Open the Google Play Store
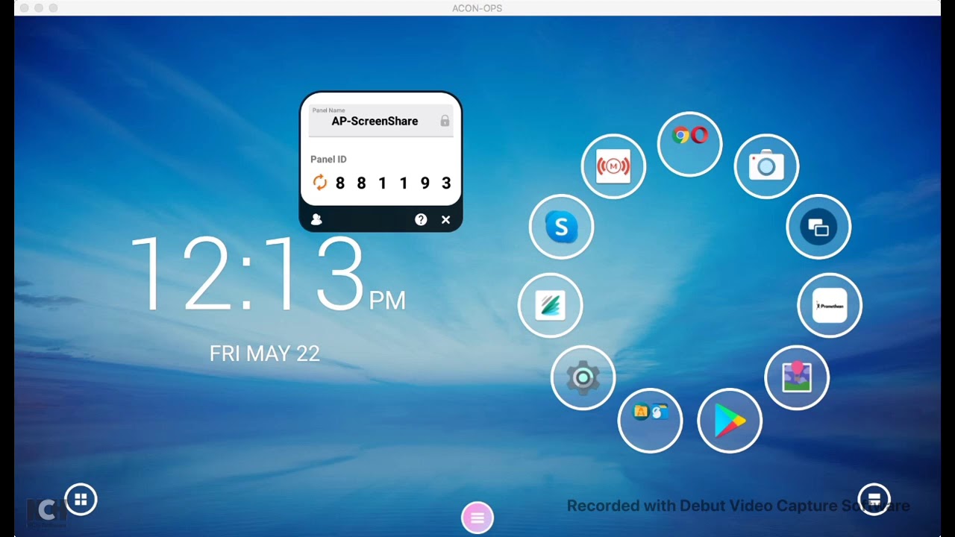The width and height of the screenshot is (955, 537). 730,421
